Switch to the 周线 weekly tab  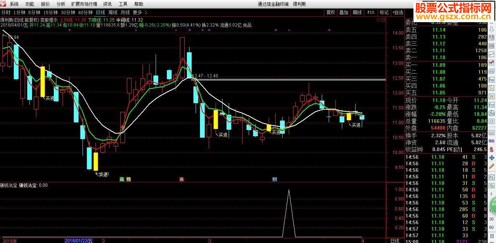click(113, 12)
